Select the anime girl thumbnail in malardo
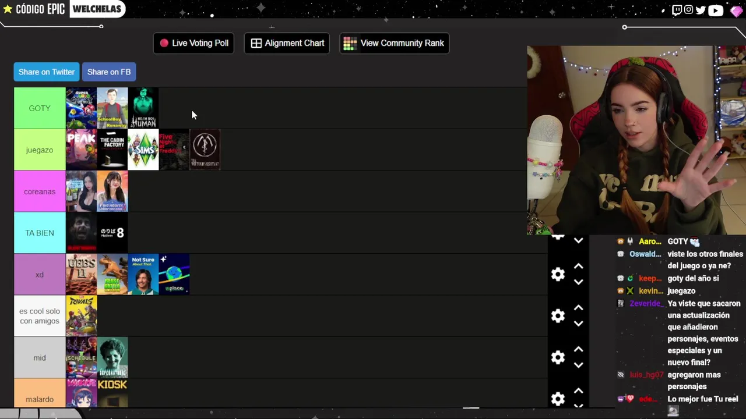 [81, 393]
